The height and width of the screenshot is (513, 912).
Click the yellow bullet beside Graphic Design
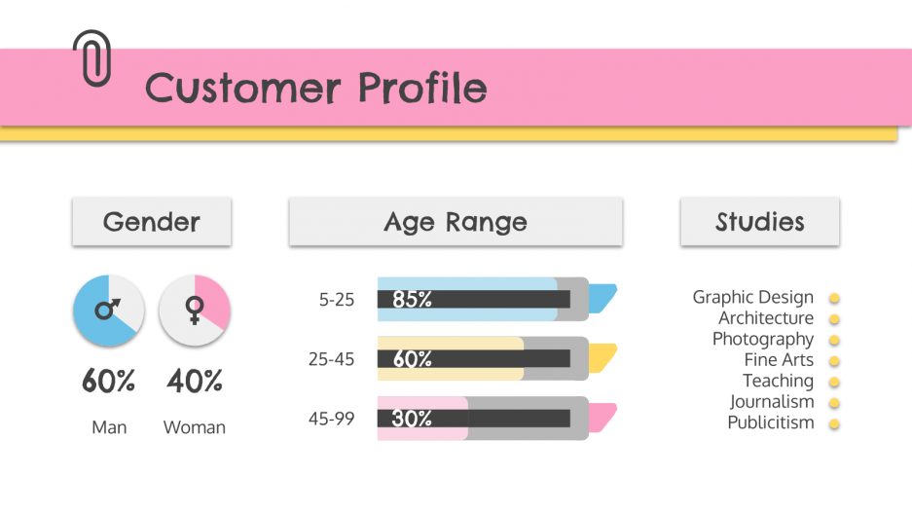click(834, 298)
